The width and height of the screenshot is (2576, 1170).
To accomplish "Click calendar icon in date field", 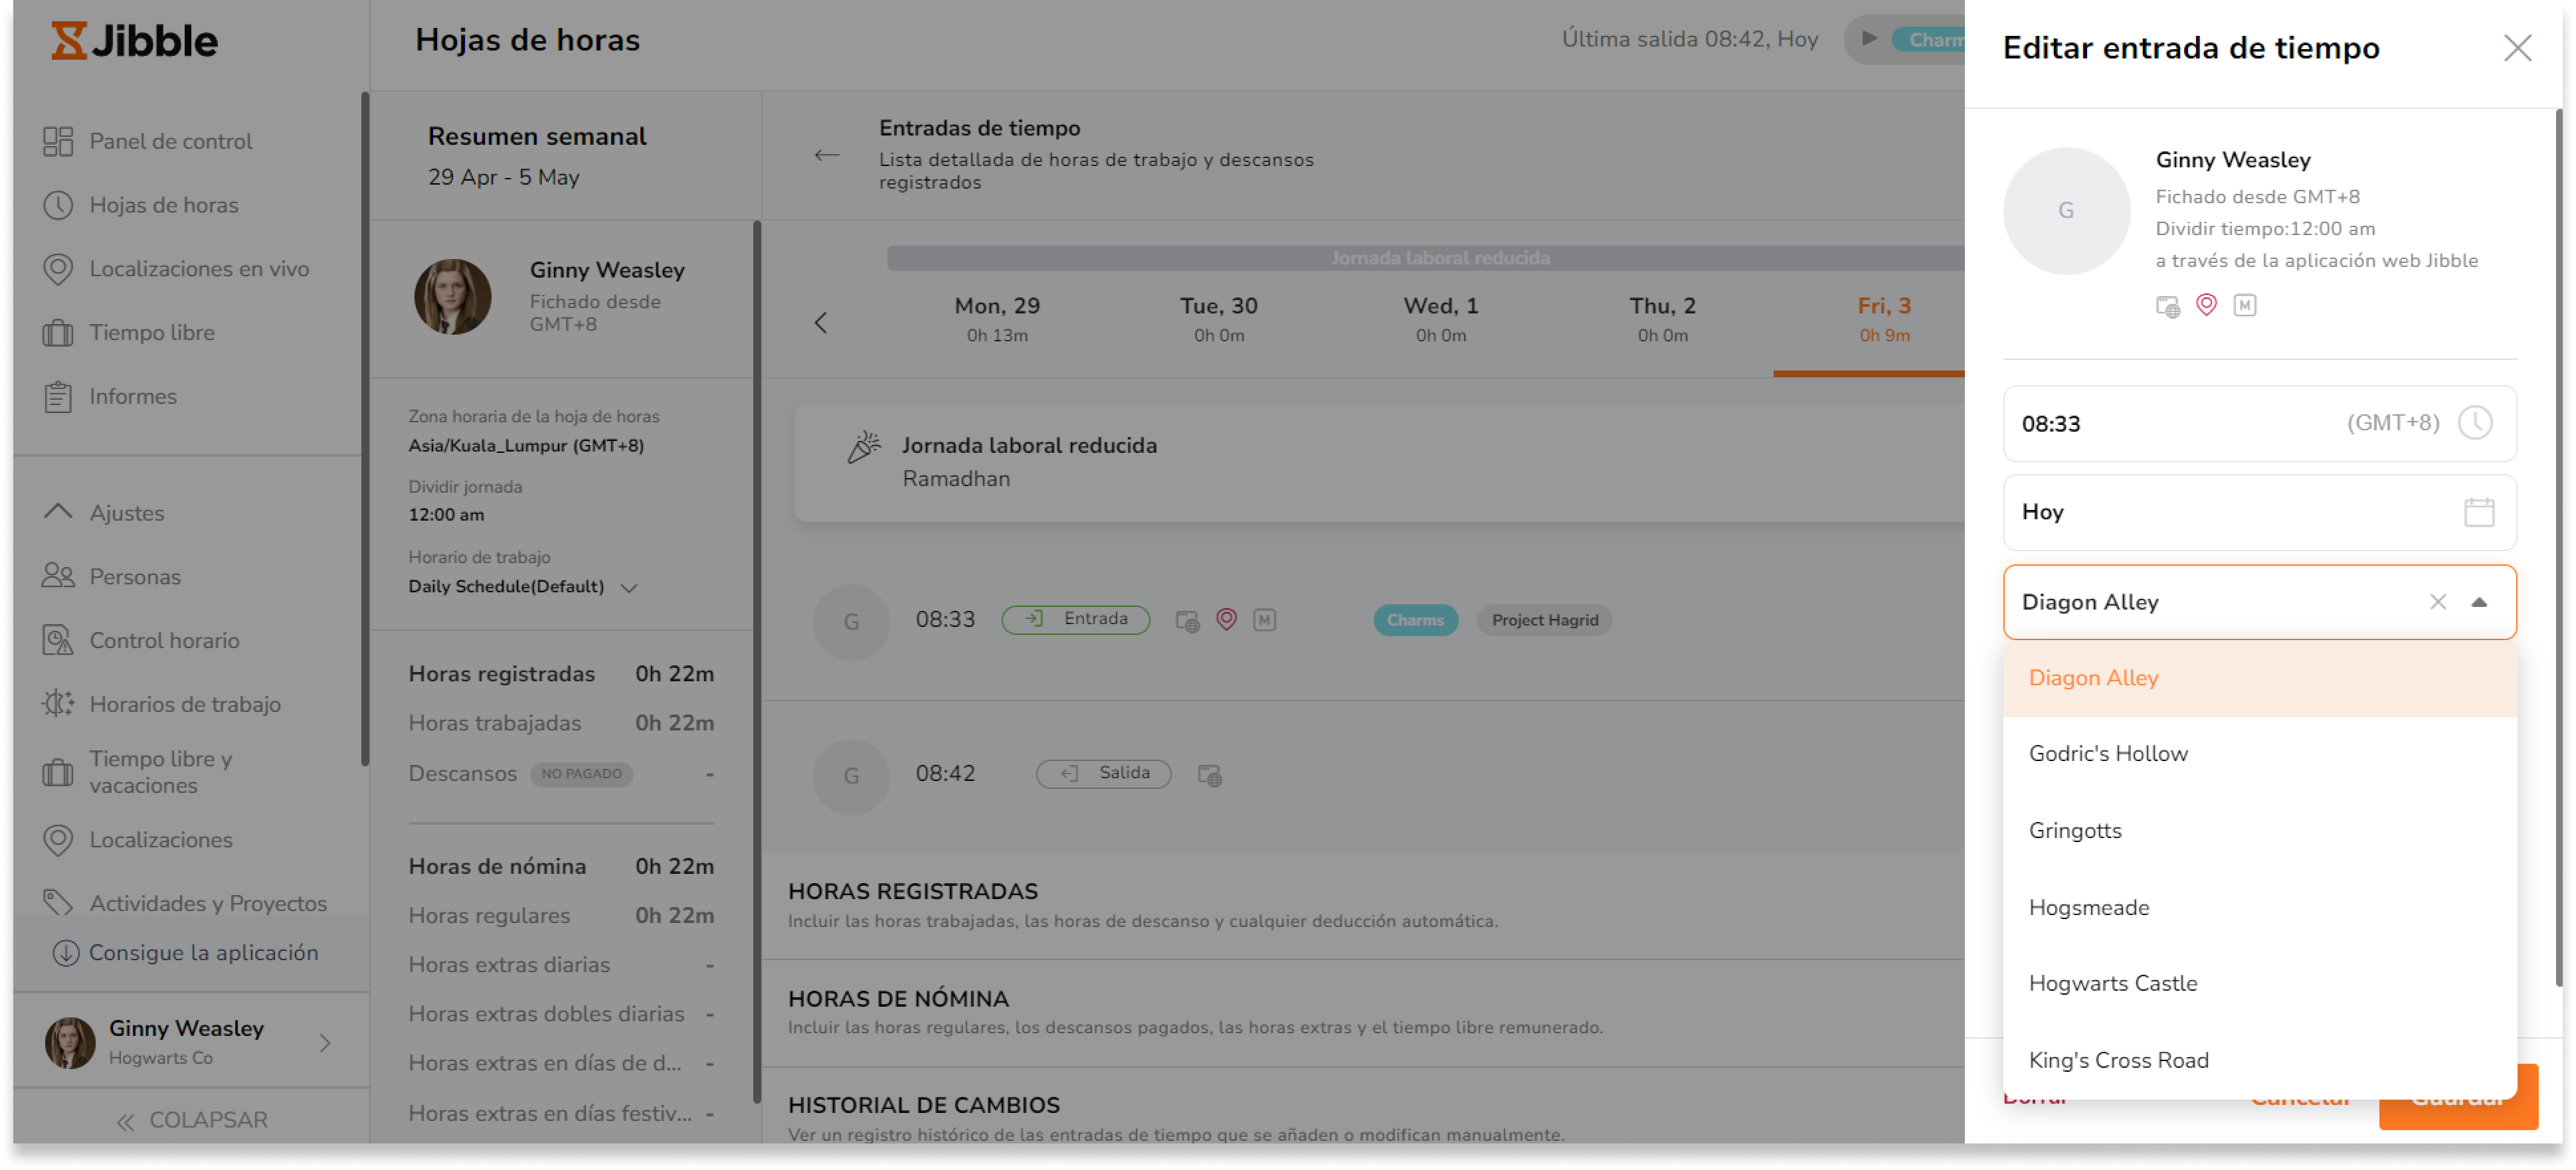I will tap(2478, 513).
